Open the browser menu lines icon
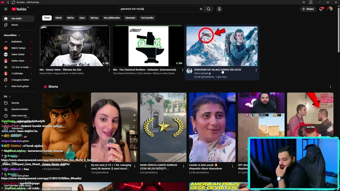This screenshot has height=191, width=340. coord(311,2)
